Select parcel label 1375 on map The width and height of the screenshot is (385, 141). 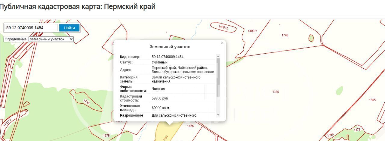point(106,136)
